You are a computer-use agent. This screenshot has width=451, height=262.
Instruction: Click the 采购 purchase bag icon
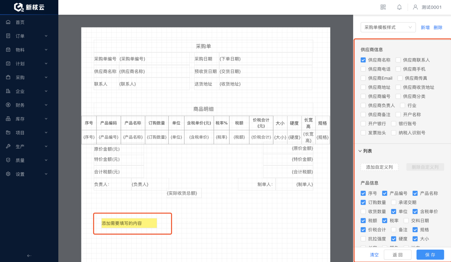click(8, 77)
